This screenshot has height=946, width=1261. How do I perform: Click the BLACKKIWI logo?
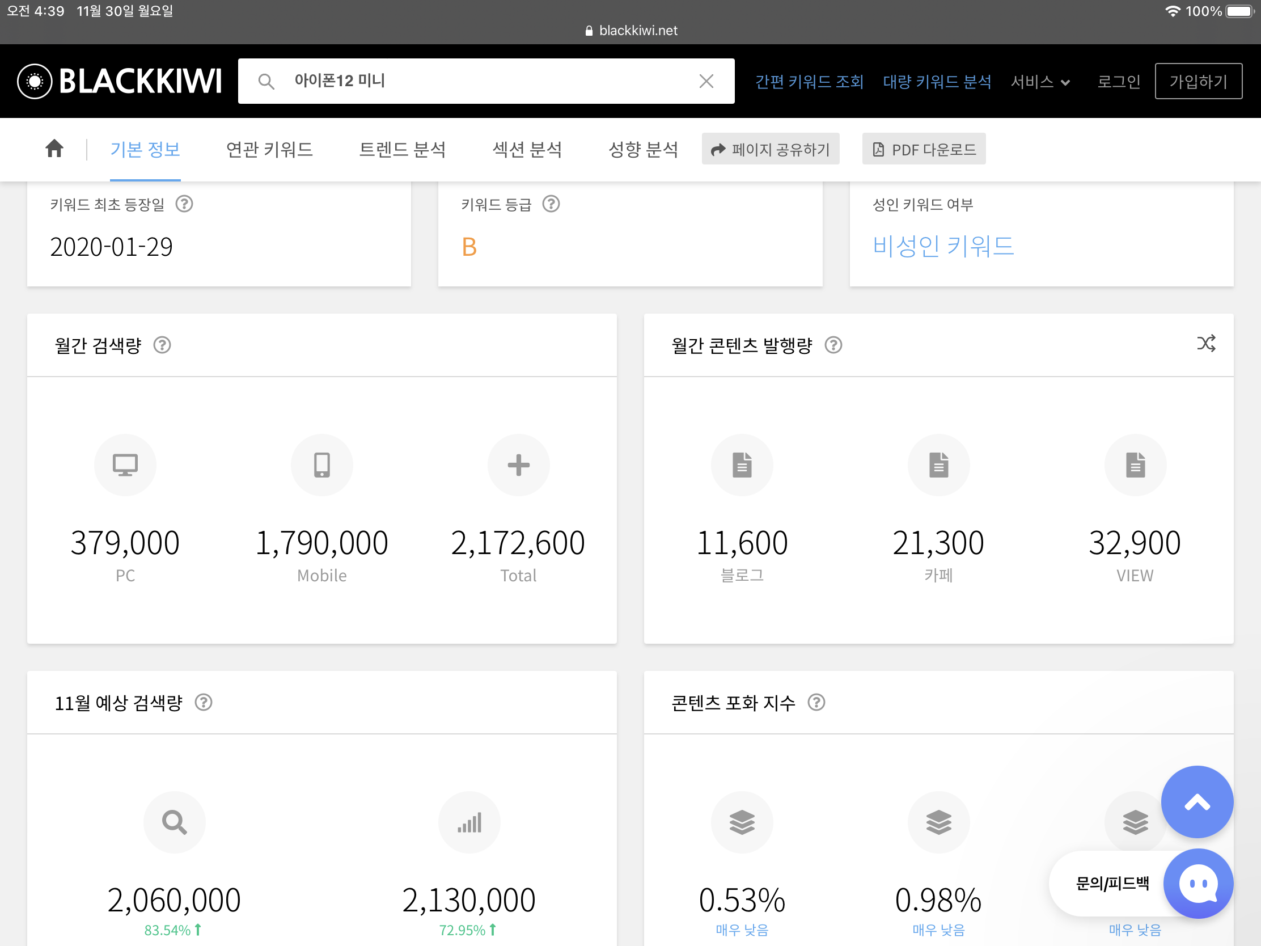pyautogui.click(x=120, y=81)
